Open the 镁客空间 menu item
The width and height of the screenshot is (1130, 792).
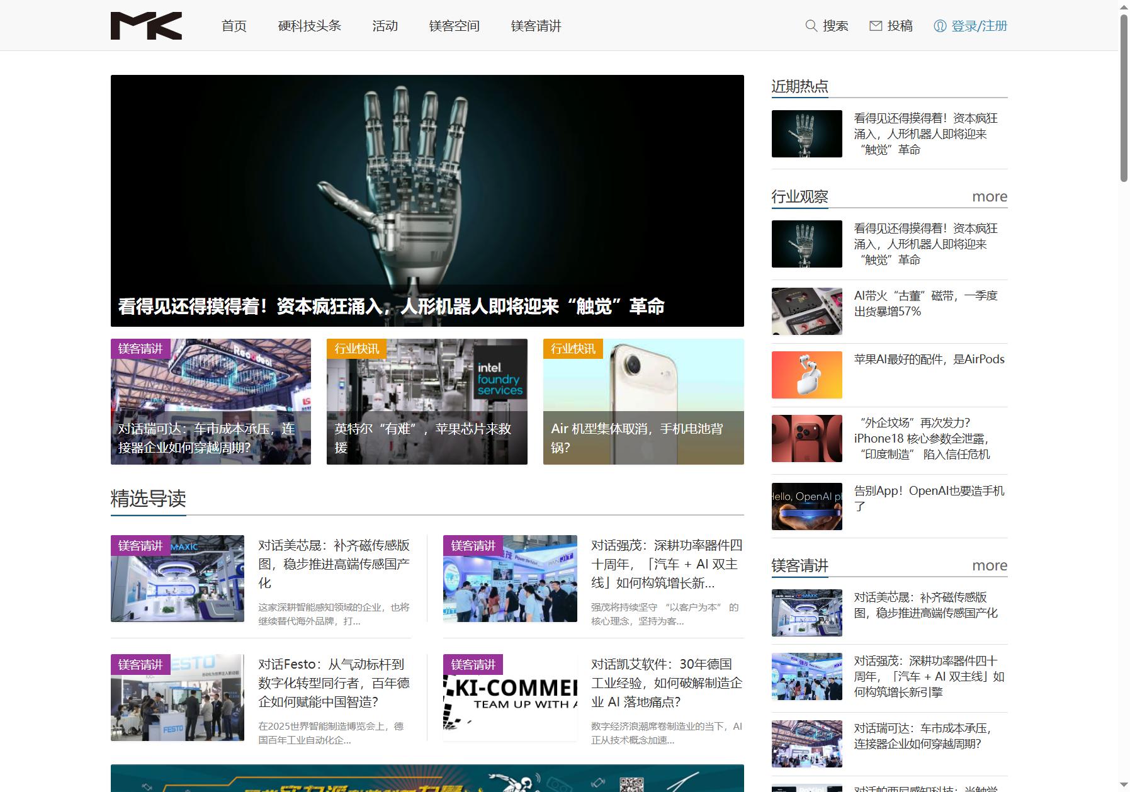tap(455, 26)
